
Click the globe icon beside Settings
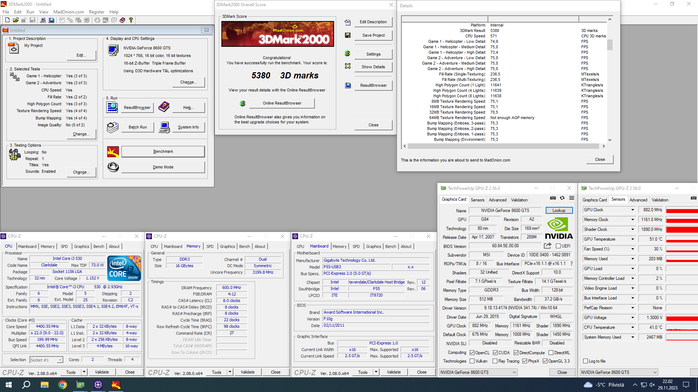pyautogui.click(x=348, y=54)
